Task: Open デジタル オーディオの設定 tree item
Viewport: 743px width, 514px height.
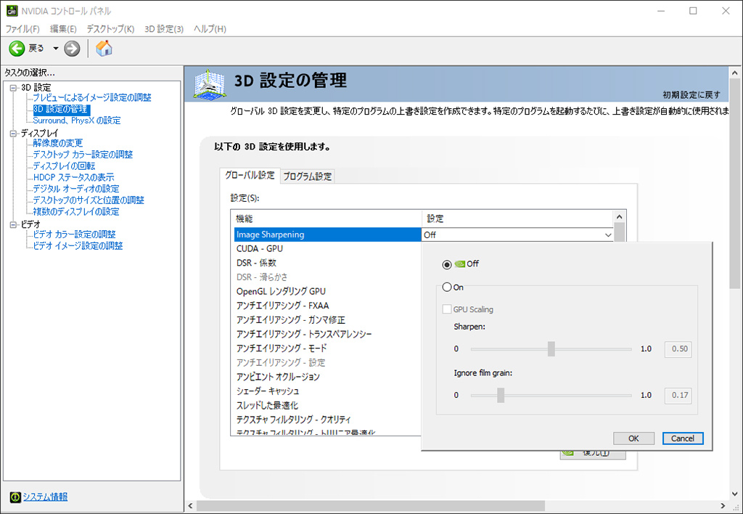Action: 75,189
